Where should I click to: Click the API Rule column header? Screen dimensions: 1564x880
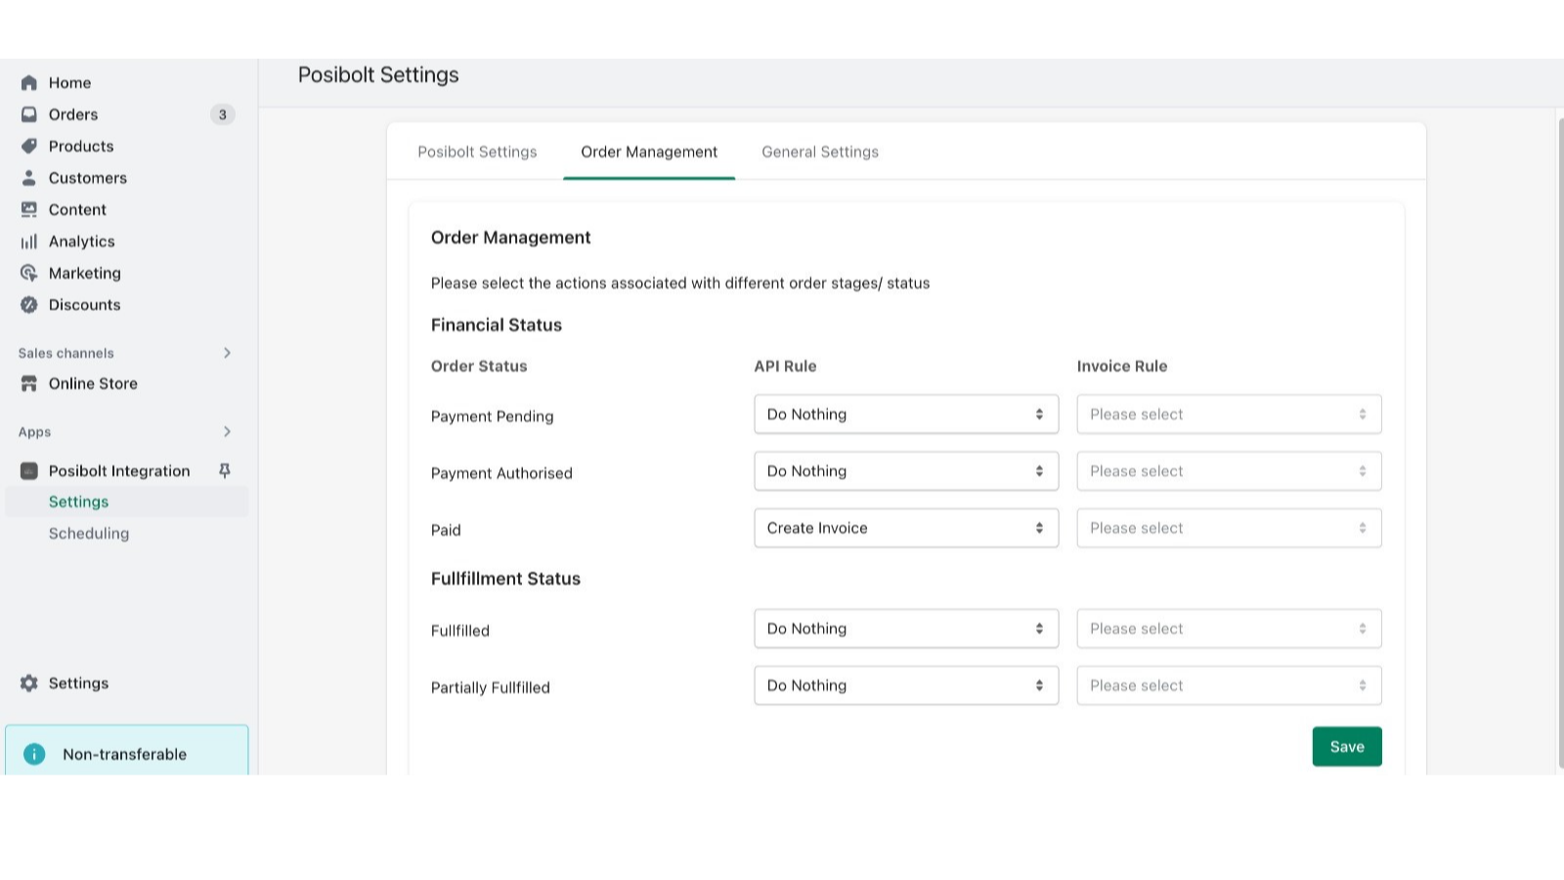point(785,366)
